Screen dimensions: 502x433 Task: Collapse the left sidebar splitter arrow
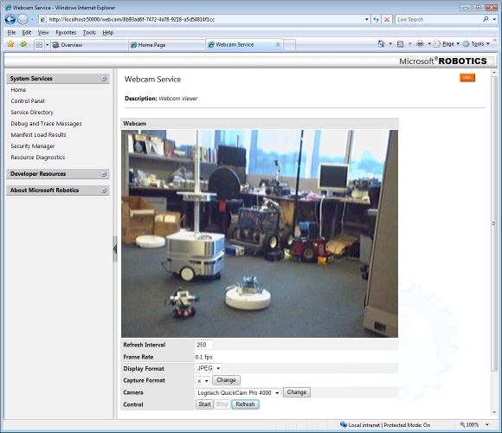tap(115, 249)
